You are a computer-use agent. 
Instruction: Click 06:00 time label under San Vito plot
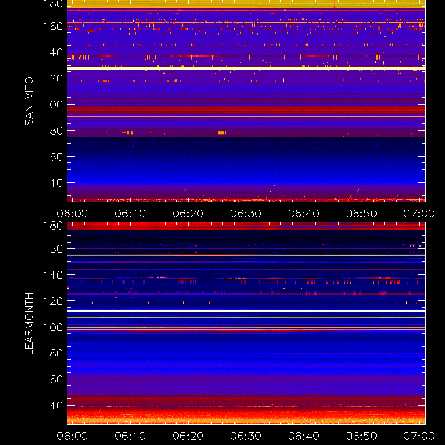pos(72,214)
